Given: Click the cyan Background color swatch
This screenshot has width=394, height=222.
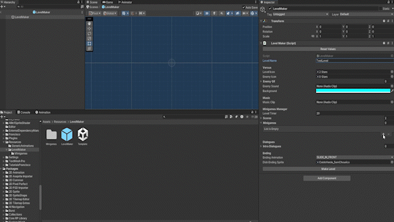Looking at the screenshot, I should [353, 91].
